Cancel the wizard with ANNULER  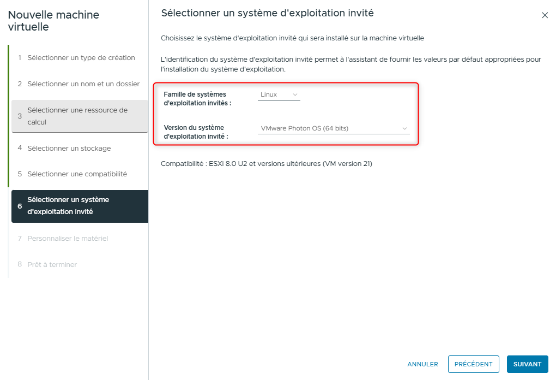click(x=422, y=364)
